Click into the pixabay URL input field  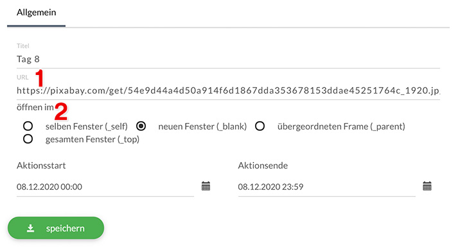[x=228, y=91]
